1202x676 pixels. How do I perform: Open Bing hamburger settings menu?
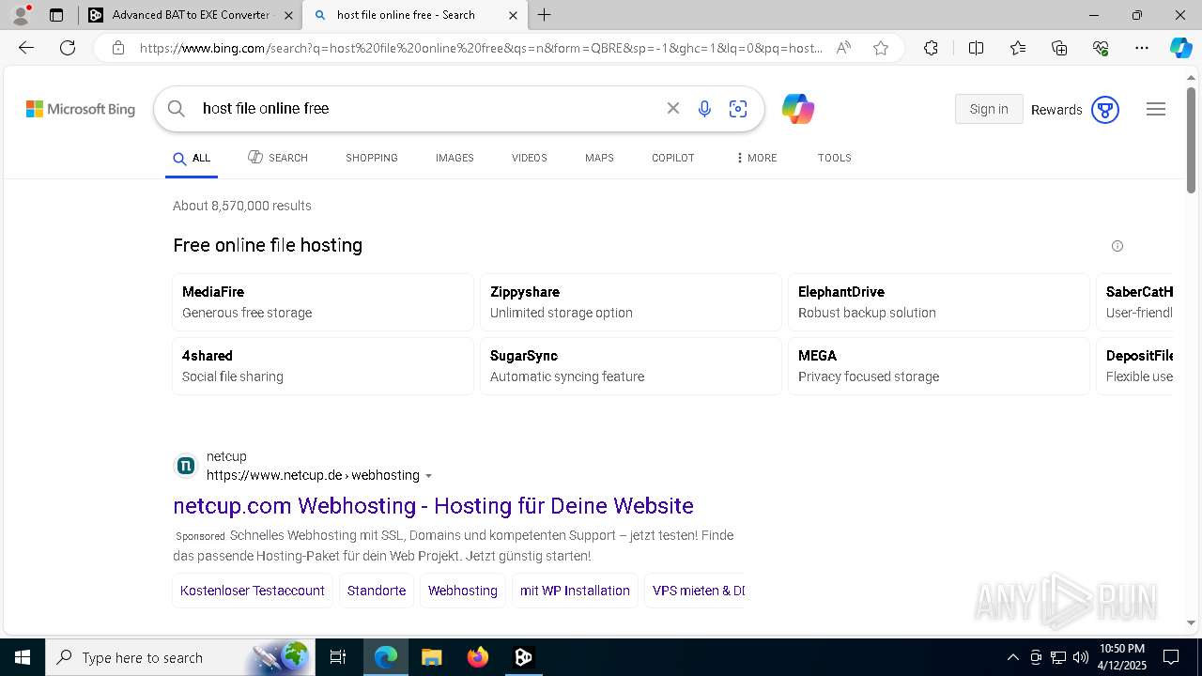tap(1156, 109)
